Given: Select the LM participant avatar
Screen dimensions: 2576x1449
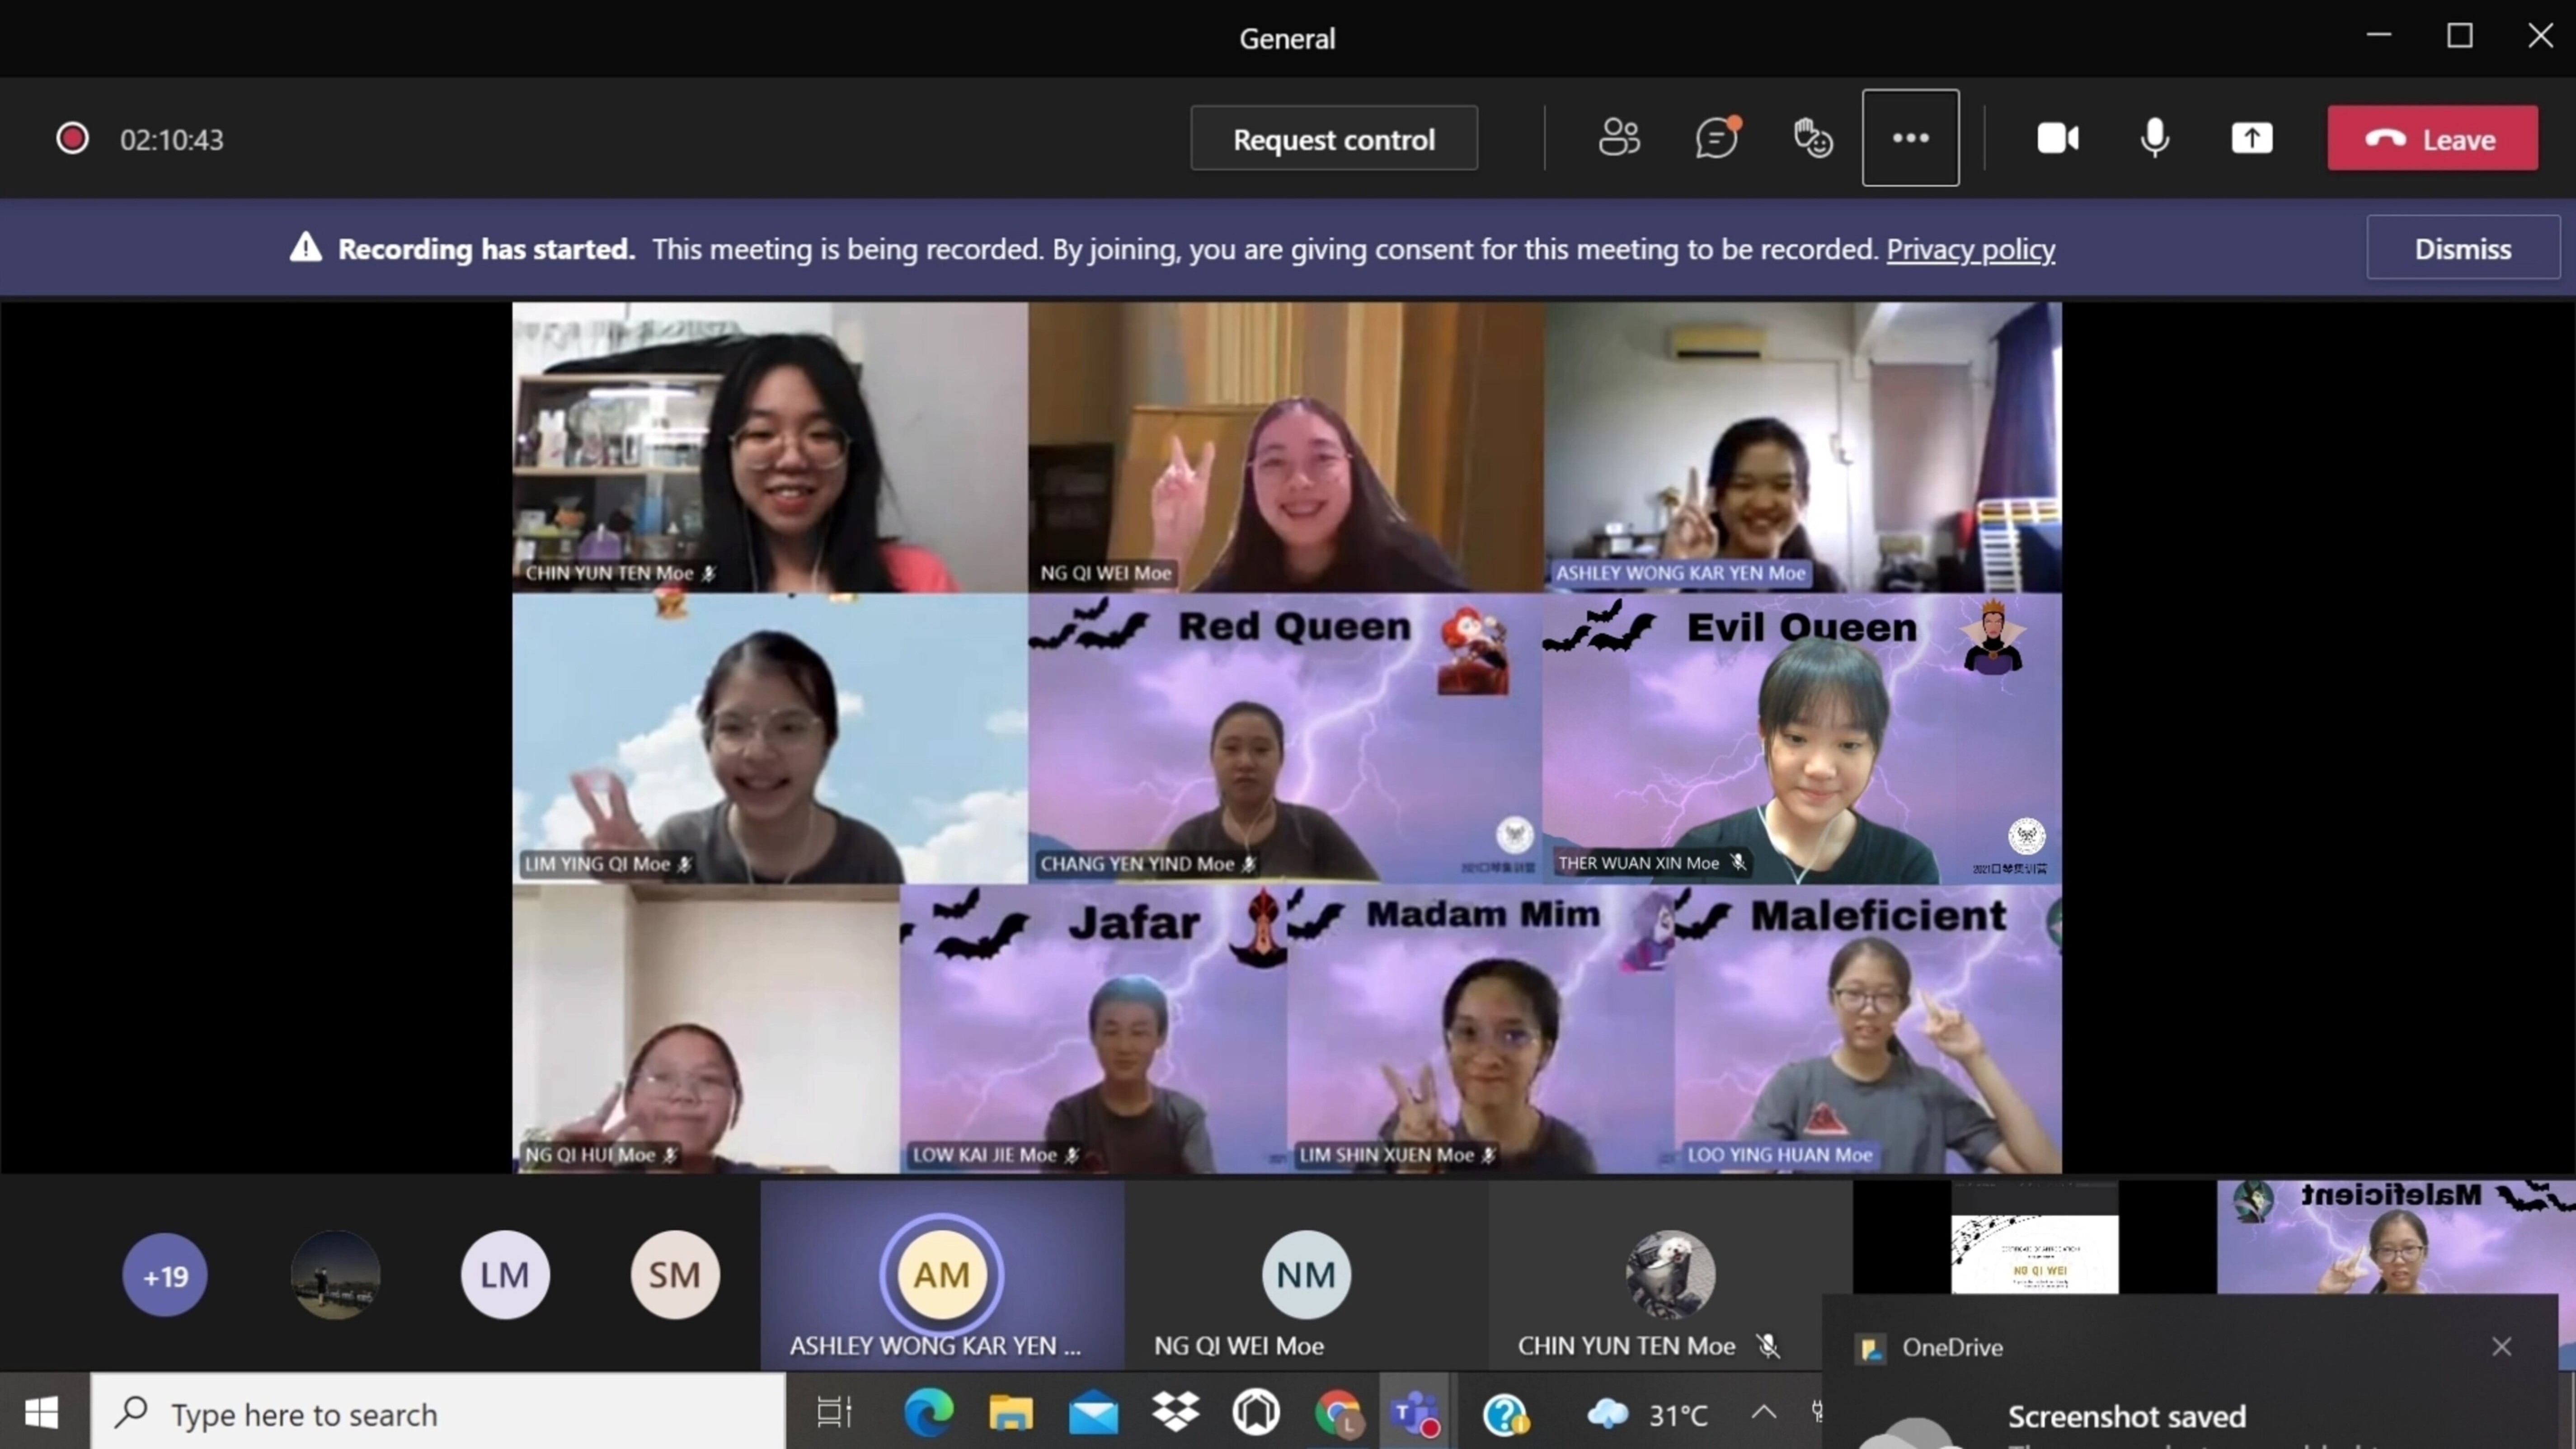Looking at the screenshot, I should click(x=504, y=1275).
